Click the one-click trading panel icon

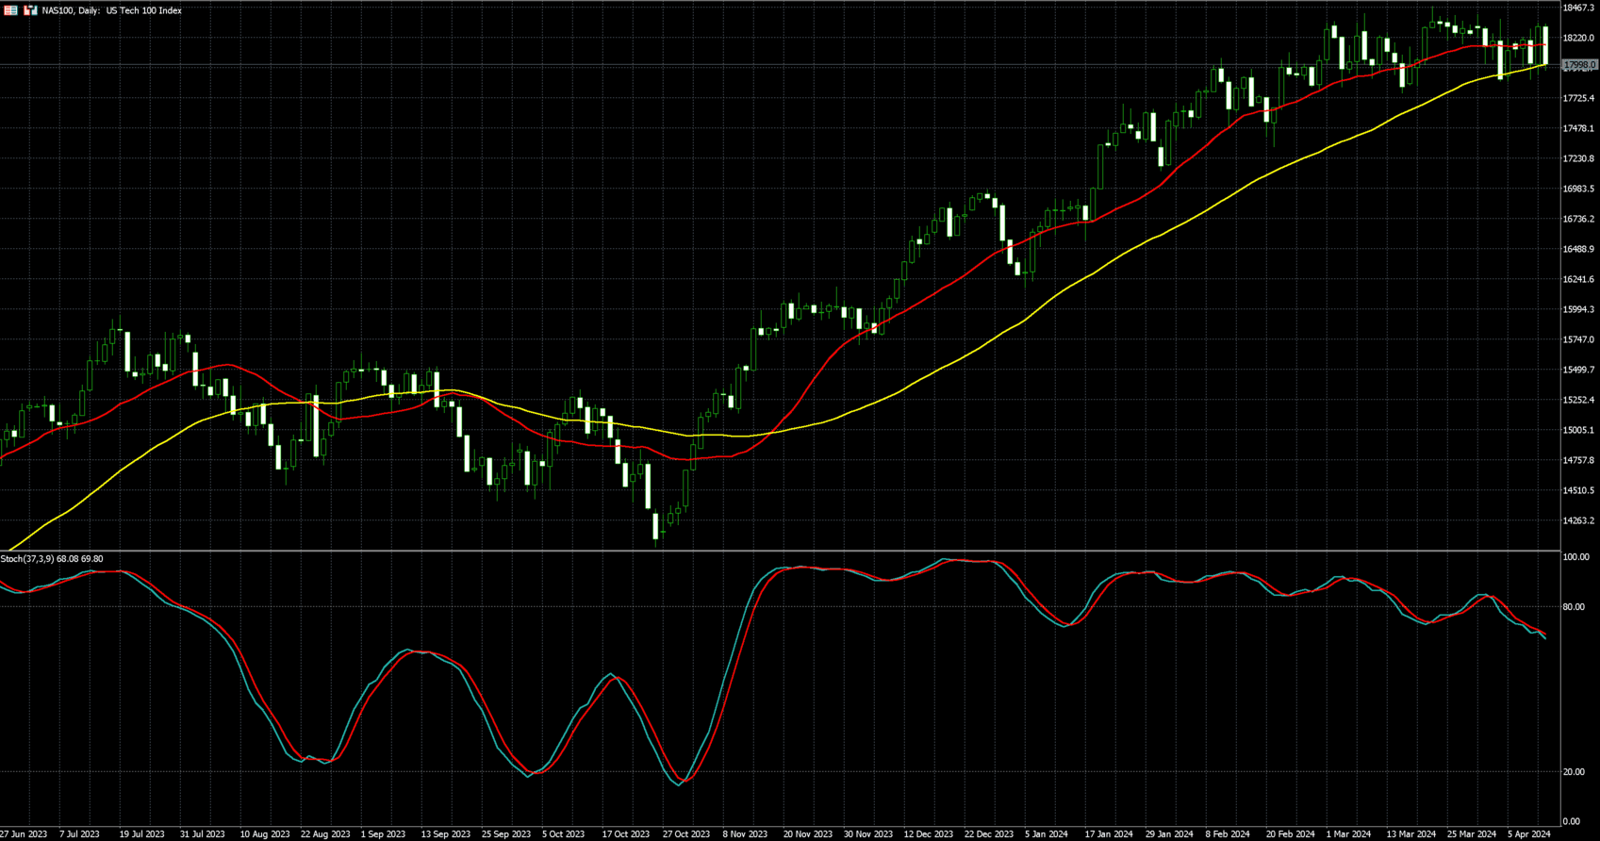[x=30, y=10]
